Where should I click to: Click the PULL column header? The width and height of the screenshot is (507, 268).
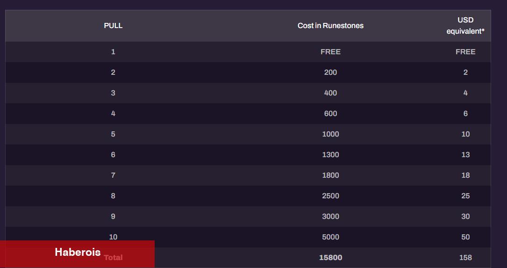point(113,26)
